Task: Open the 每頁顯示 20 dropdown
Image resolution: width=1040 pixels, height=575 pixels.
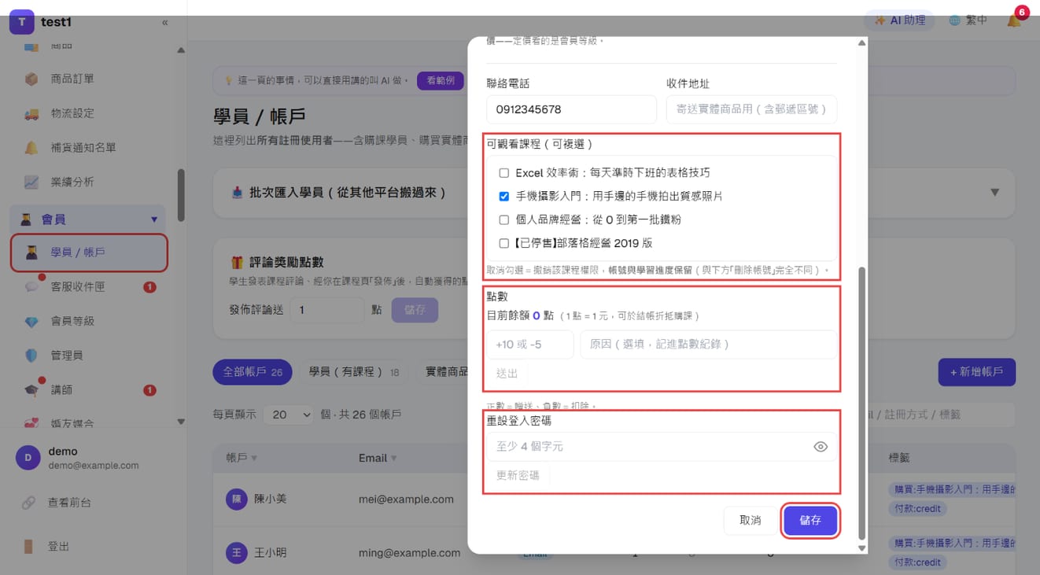Action: [x=288, y=415]
